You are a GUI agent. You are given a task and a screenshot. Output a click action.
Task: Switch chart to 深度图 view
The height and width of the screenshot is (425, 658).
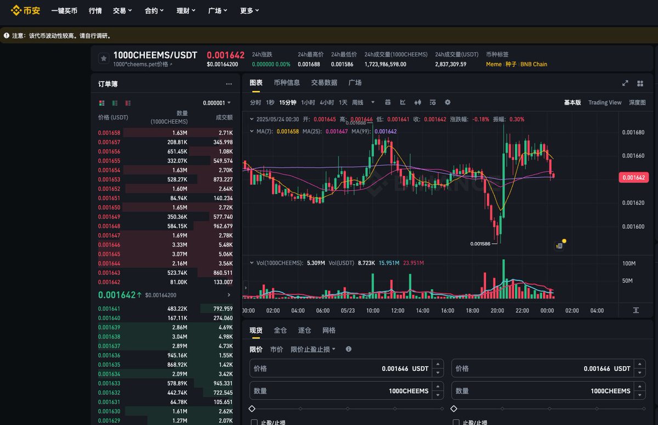(x=637, y=102)
